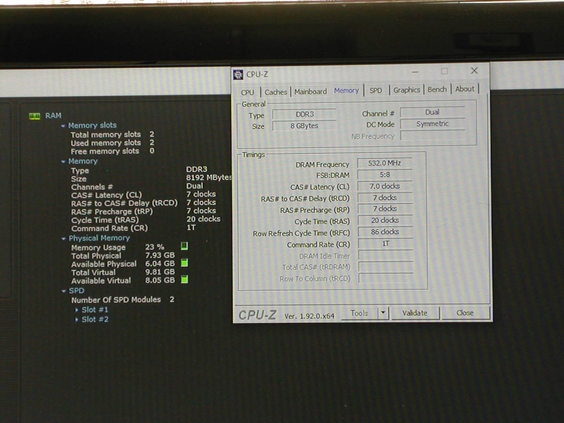This screenshot has height=423, width=564.
Task: Click the CAS# Latency value 7.0 clocks
Action: pos(384,186)
